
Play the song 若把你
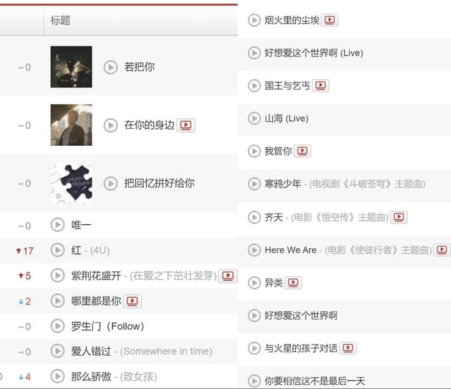click(111, 67)
